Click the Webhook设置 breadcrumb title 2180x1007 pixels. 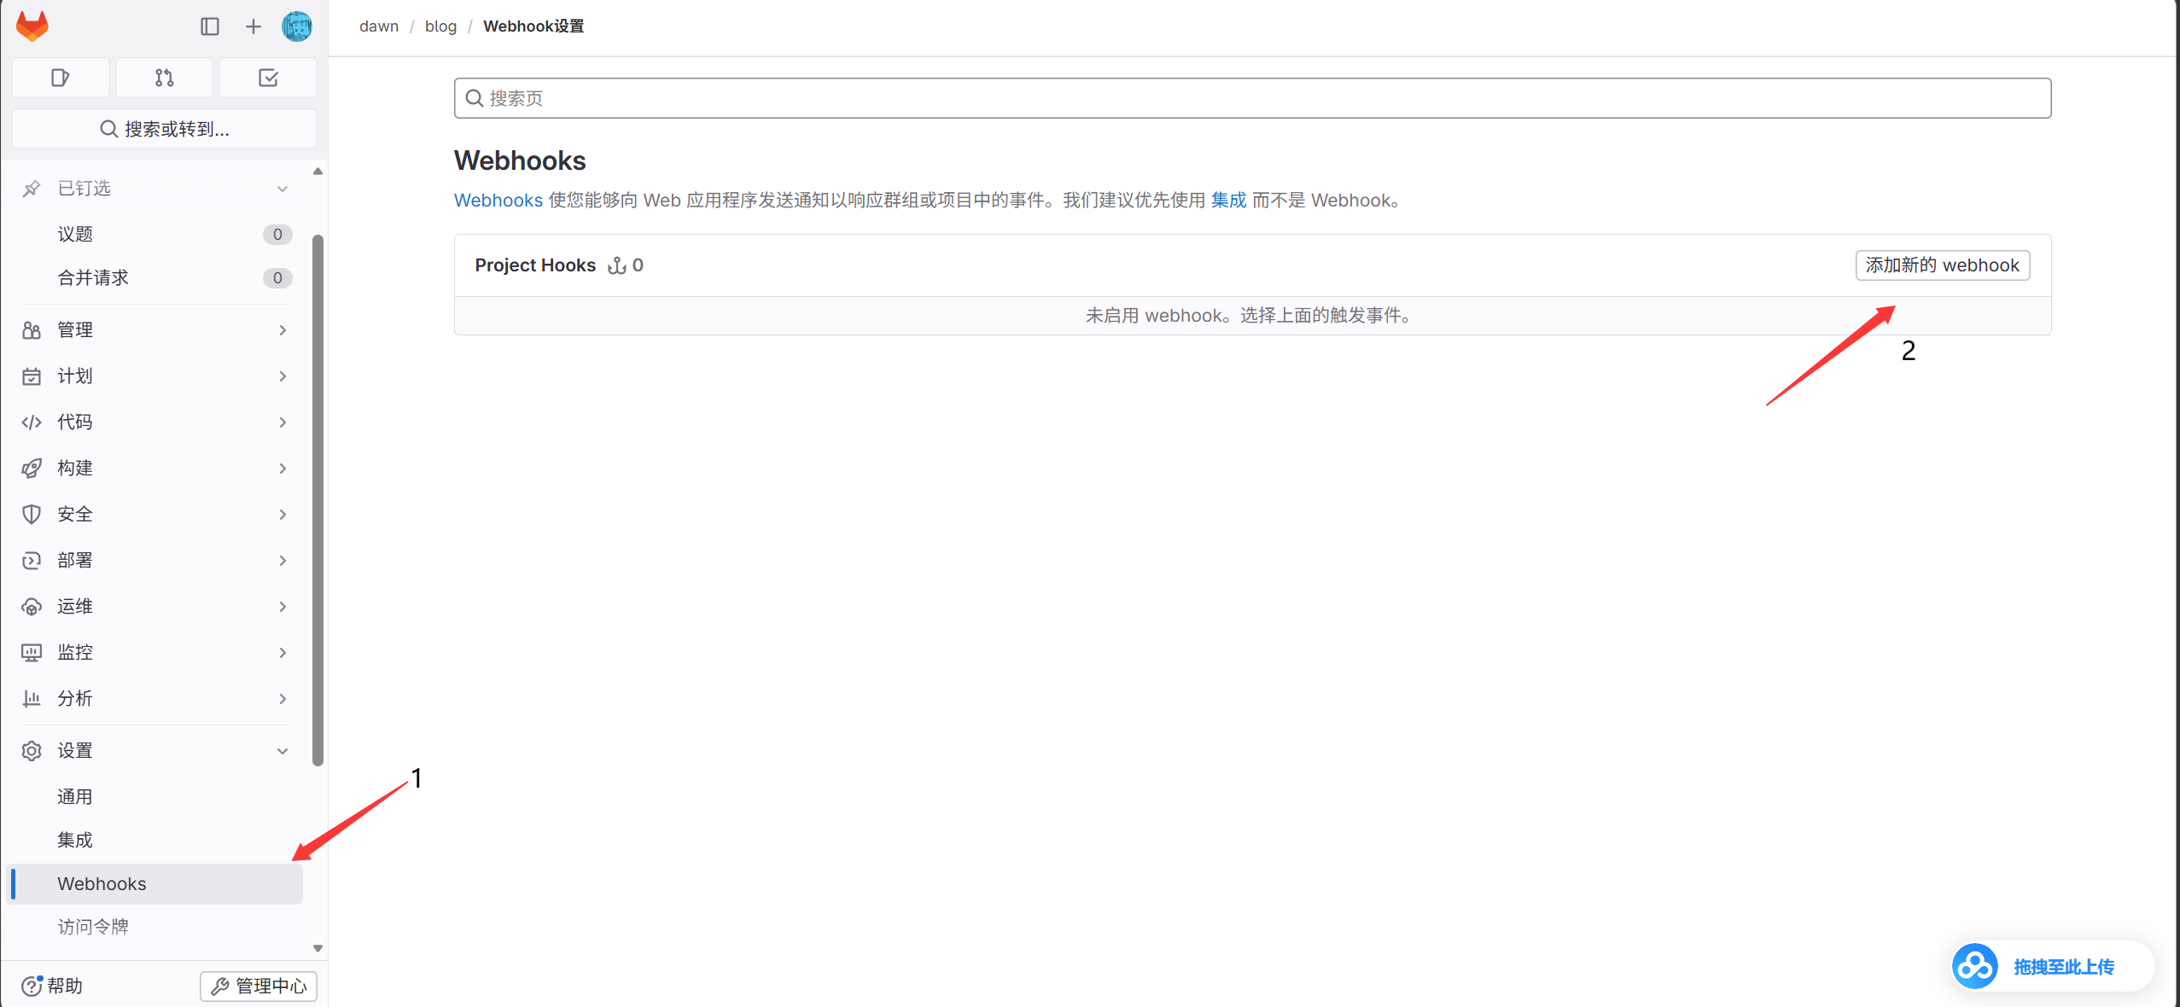(x=533, y=26)
